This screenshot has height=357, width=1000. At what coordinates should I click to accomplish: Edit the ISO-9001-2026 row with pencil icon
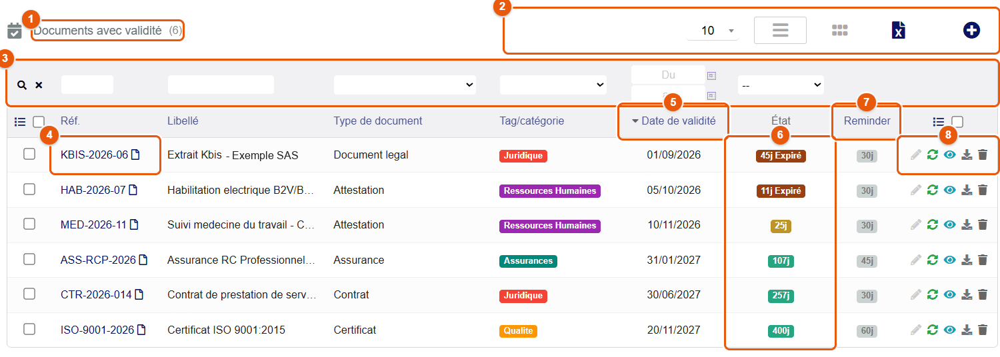(x=916, y=329)
